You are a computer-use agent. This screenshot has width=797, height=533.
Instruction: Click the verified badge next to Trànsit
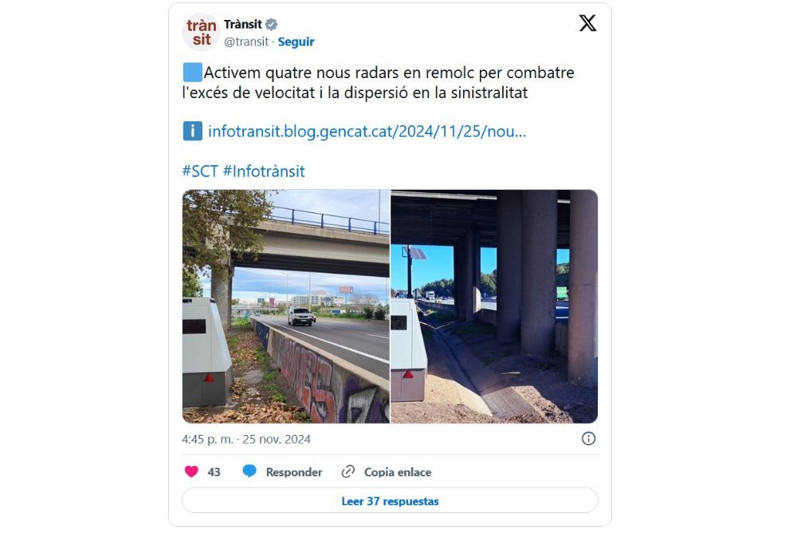tap(272, 24)
